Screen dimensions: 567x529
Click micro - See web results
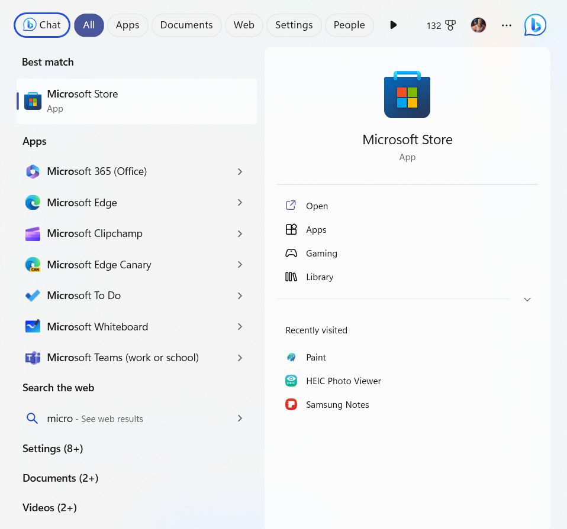tap(95, 418)
